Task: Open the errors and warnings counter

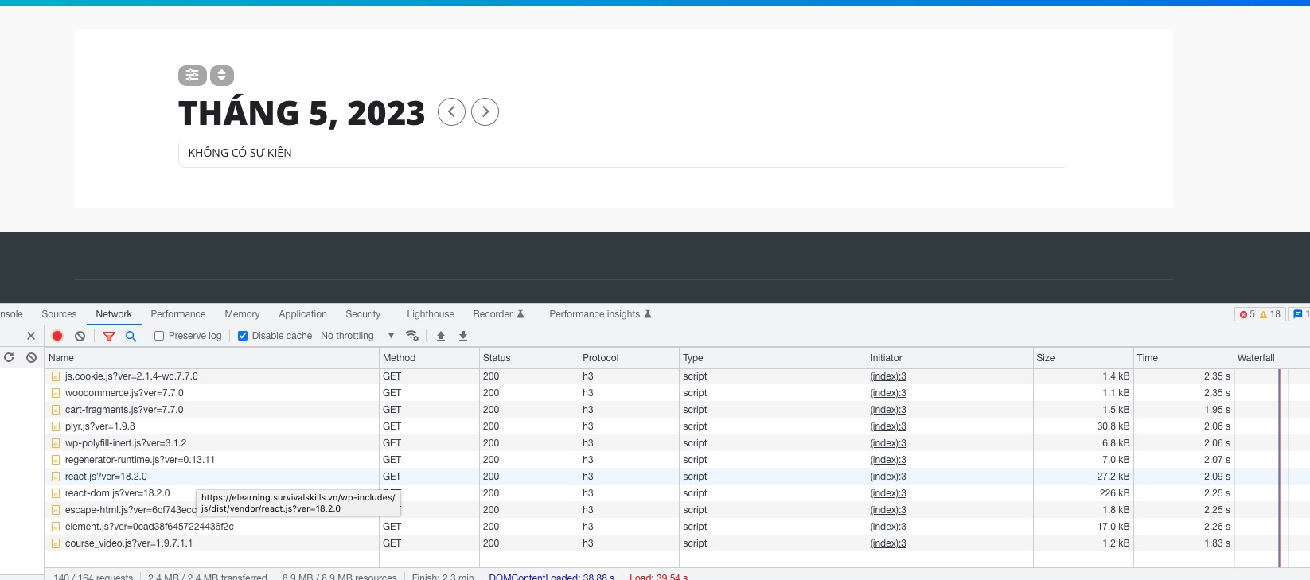Action: coord(1260,314)
